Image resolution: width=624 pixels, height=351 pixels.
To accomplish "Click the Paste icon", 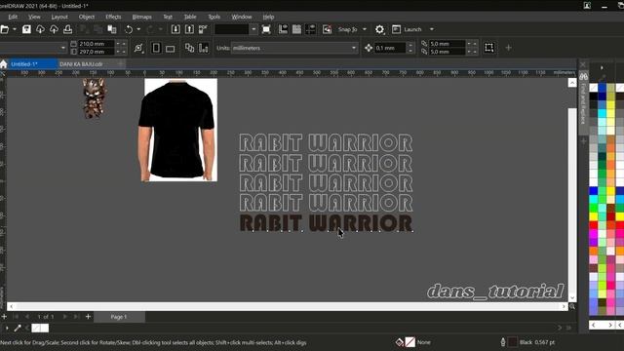I will click(x=112, y=29).
